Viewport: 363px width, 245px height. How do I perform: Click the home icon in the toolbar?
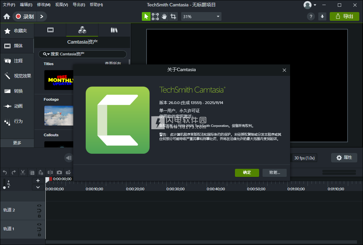7,16
